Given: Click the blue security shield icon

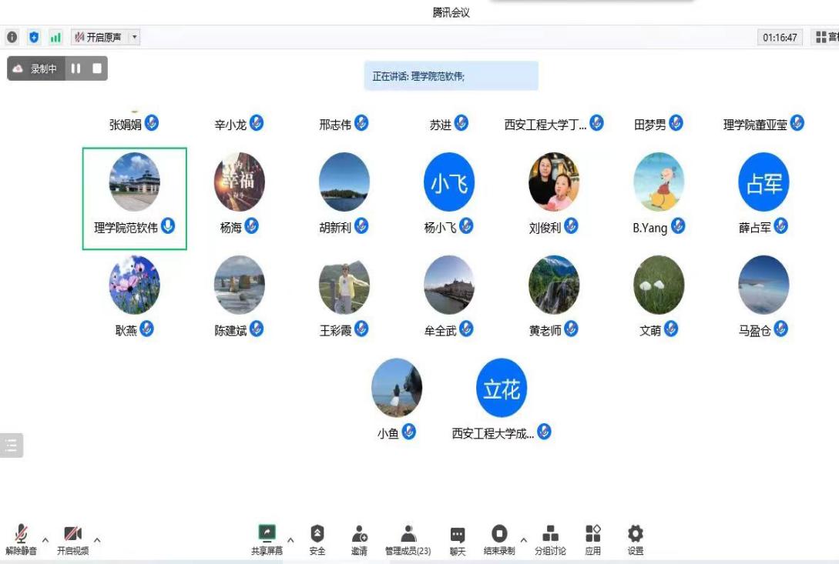Looking at the screenshot, I should [x=34, y=37].
